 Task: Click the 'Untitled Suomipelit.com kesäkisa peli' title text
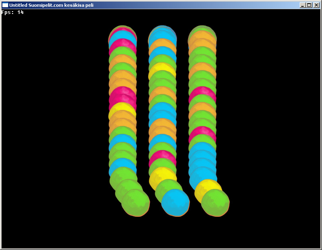[x=51, y=5]
